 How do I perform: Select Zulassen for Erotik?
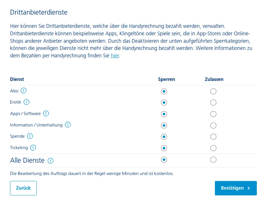click(213, 103)
